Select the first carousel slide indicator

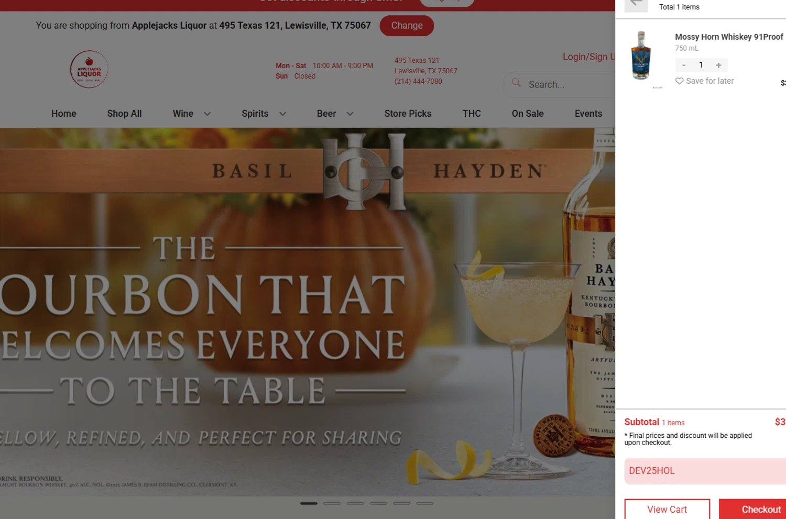(x=309, y=503)
